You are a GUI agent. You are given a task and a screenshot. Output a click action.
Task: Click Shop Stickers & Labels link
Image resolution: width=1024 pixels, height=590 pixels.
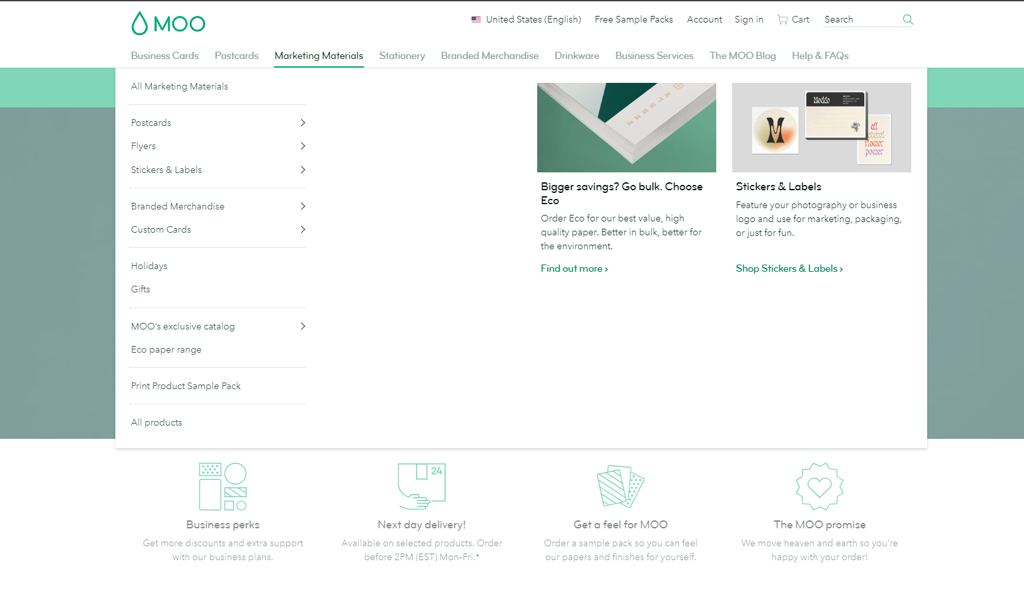point(789,268)
